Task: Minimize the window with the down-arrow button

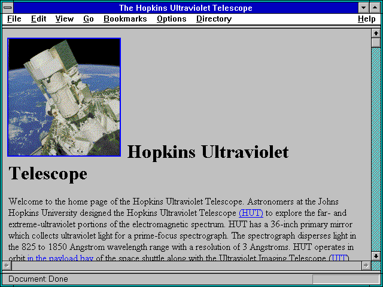Action: coord(363,8)
